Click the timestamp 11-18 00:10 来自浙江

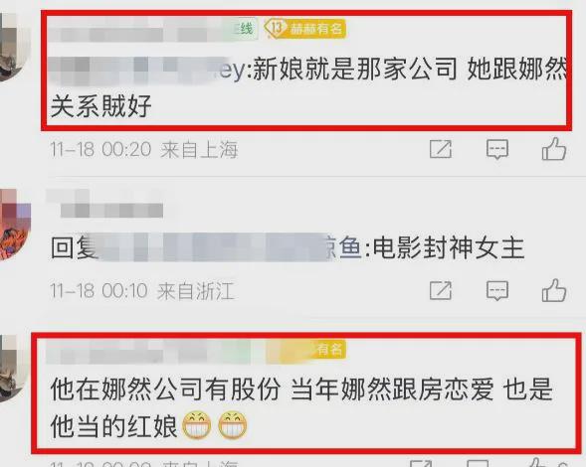point(142,291)
